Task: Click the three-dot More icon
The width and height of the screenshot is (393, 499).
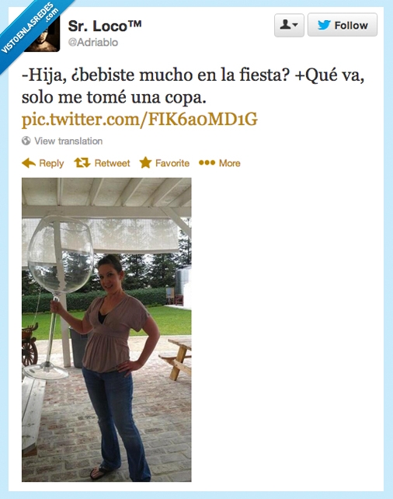Action: (207, 163)
